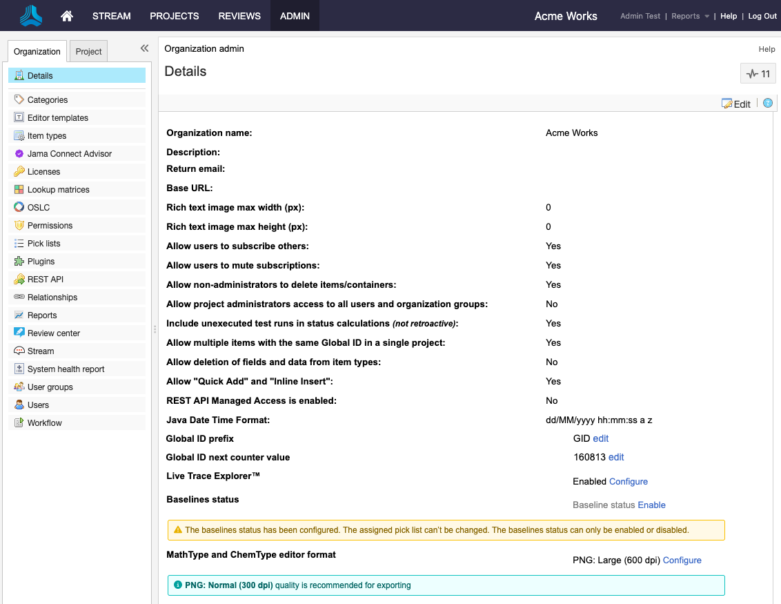Select the Jama Connect Advisor icon
Screen dimensions: 781x604
pyautogui.click(x=19, y=154)
